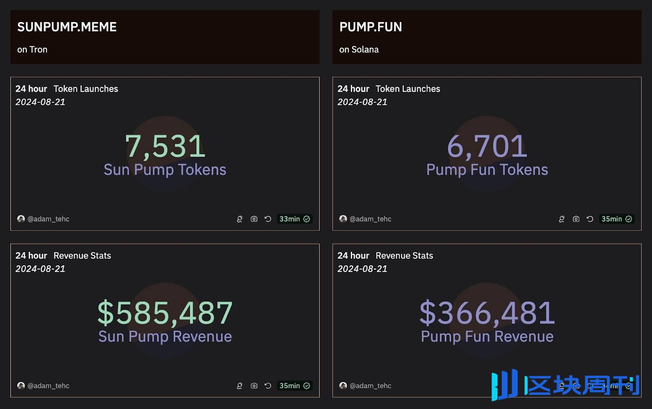652x409 pixels.
Task: Click the refresh icon in Pump Fun Tokens card
Action: click(590, 219)
